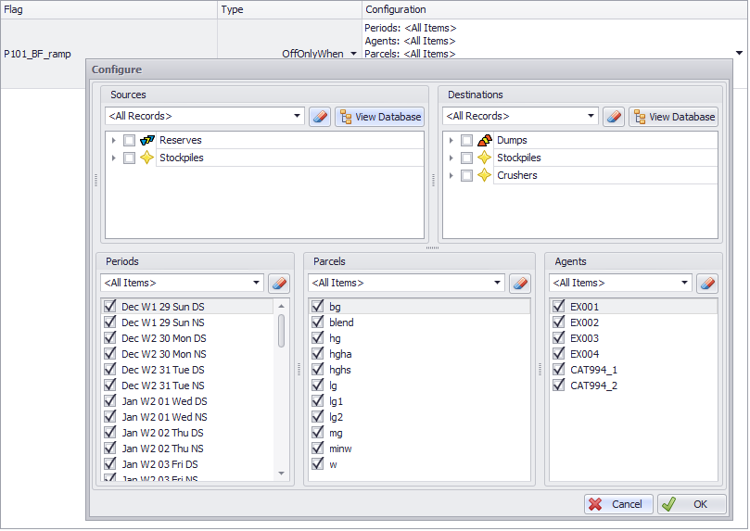Cancel the Configure dialog

(618, 504)
